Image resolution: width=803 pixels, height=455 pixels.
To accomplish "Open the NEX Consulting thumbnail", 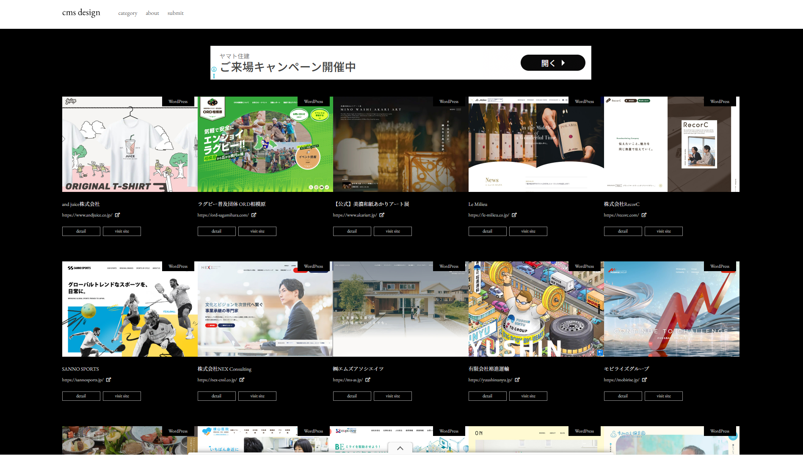I will pyautogui.click(x=265, y=309).
